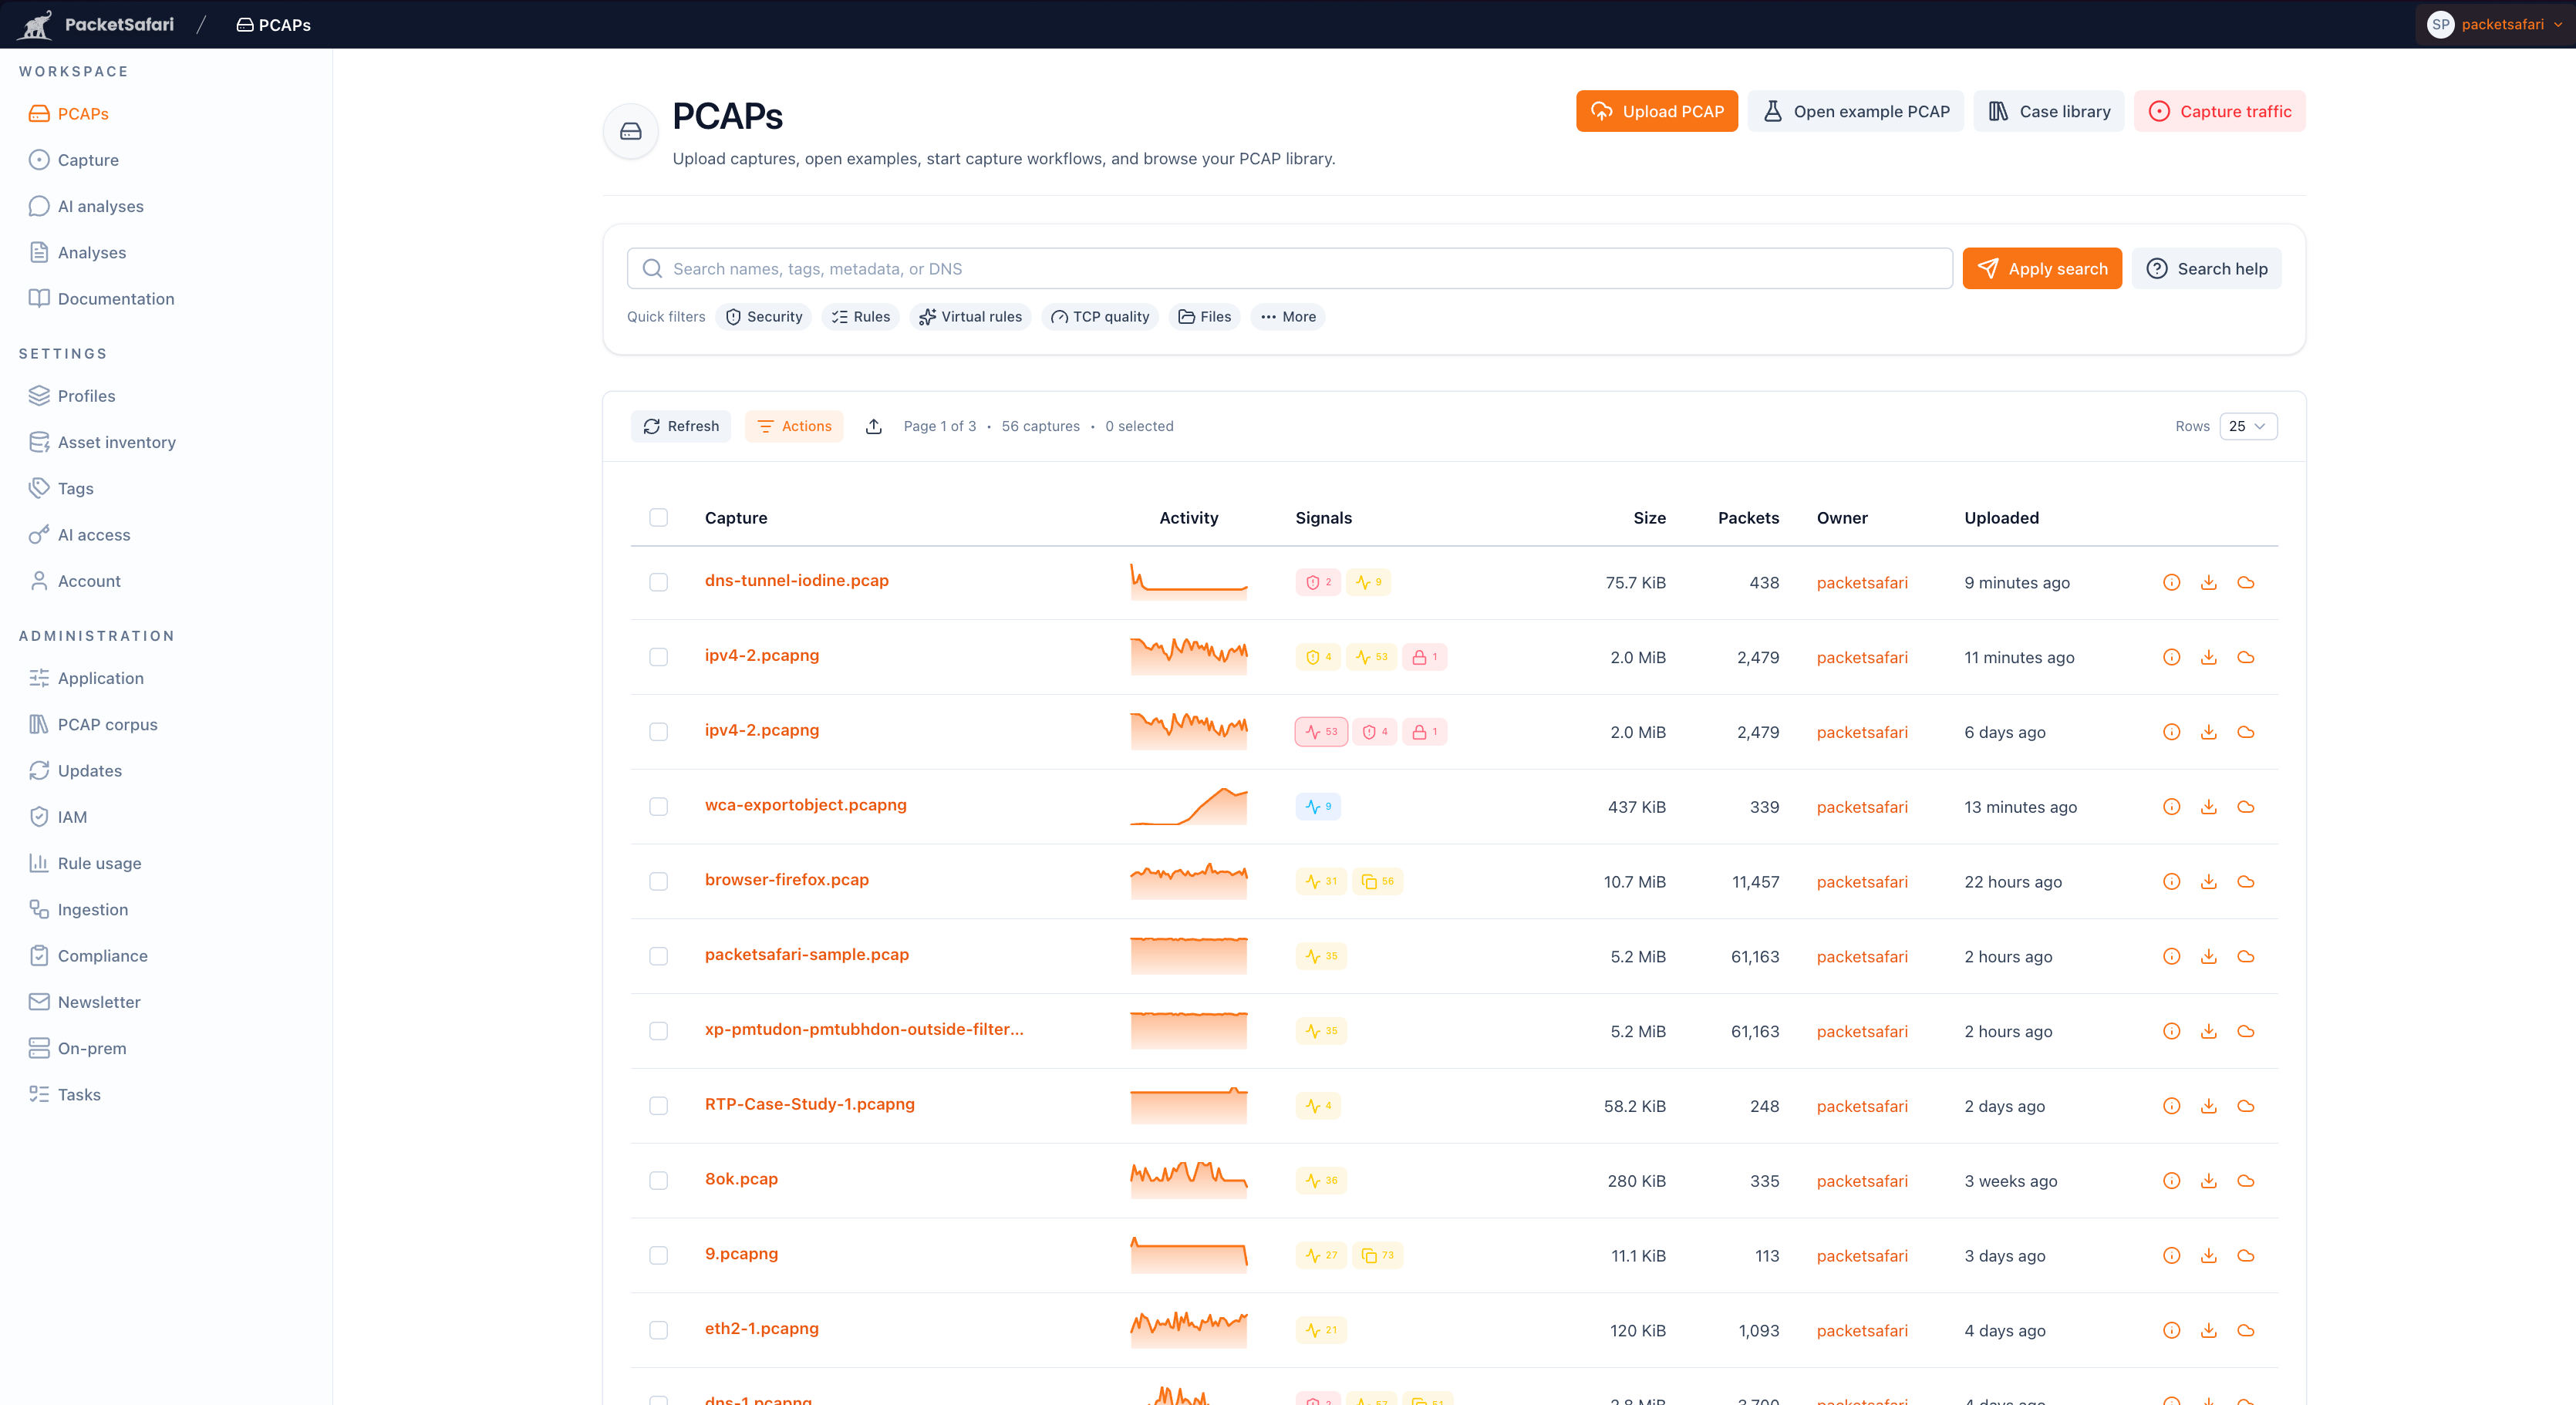Click the search names, tags, metadata field
This screenshot has height=1405, width=2576.
coord(1290,268)
